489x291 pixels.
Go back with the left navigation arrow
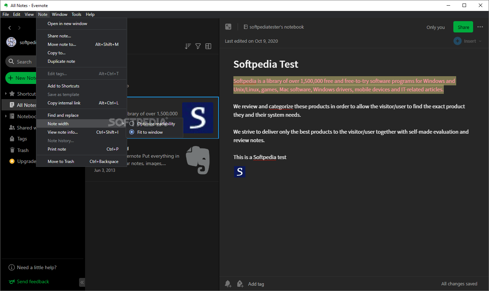[x=10, y=28]
